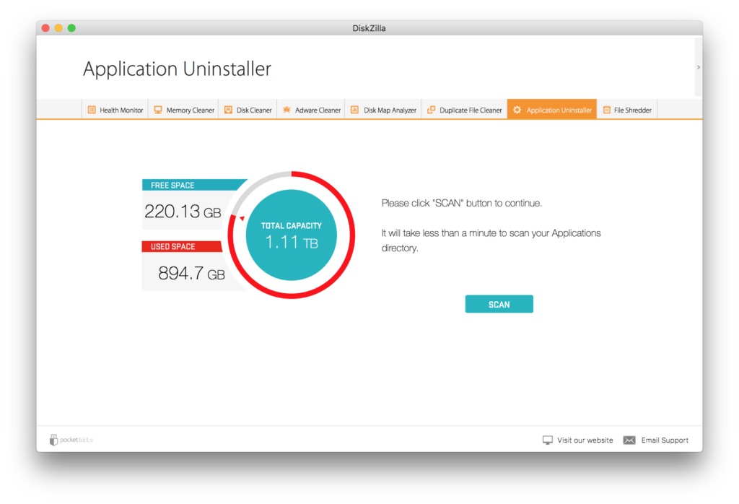Viewport: 739px width, 504px height.
Task: Click the 894.7 GB used space value
Action: click(x=191, y=273)
